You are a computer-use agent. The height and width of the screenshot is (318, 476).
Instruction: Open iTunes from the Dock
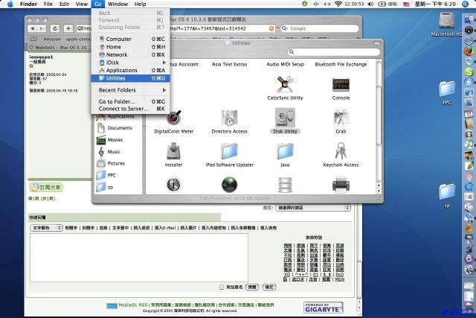(469, 144)
